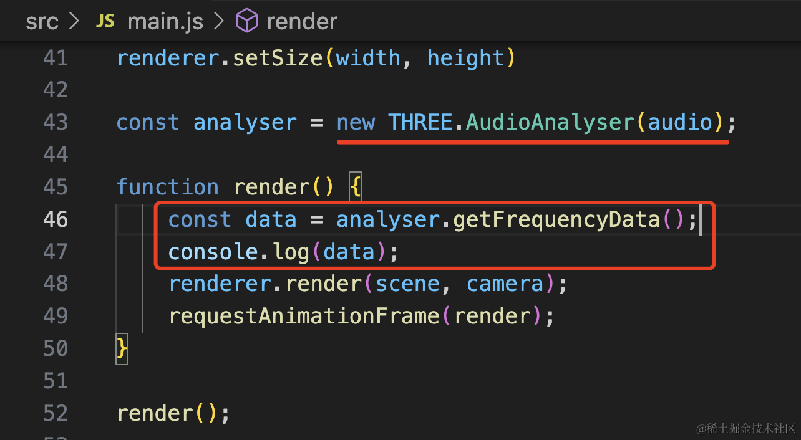Click line number 47 in gutter
This screenshot has width=801, height=440.
tap(56, 252)
